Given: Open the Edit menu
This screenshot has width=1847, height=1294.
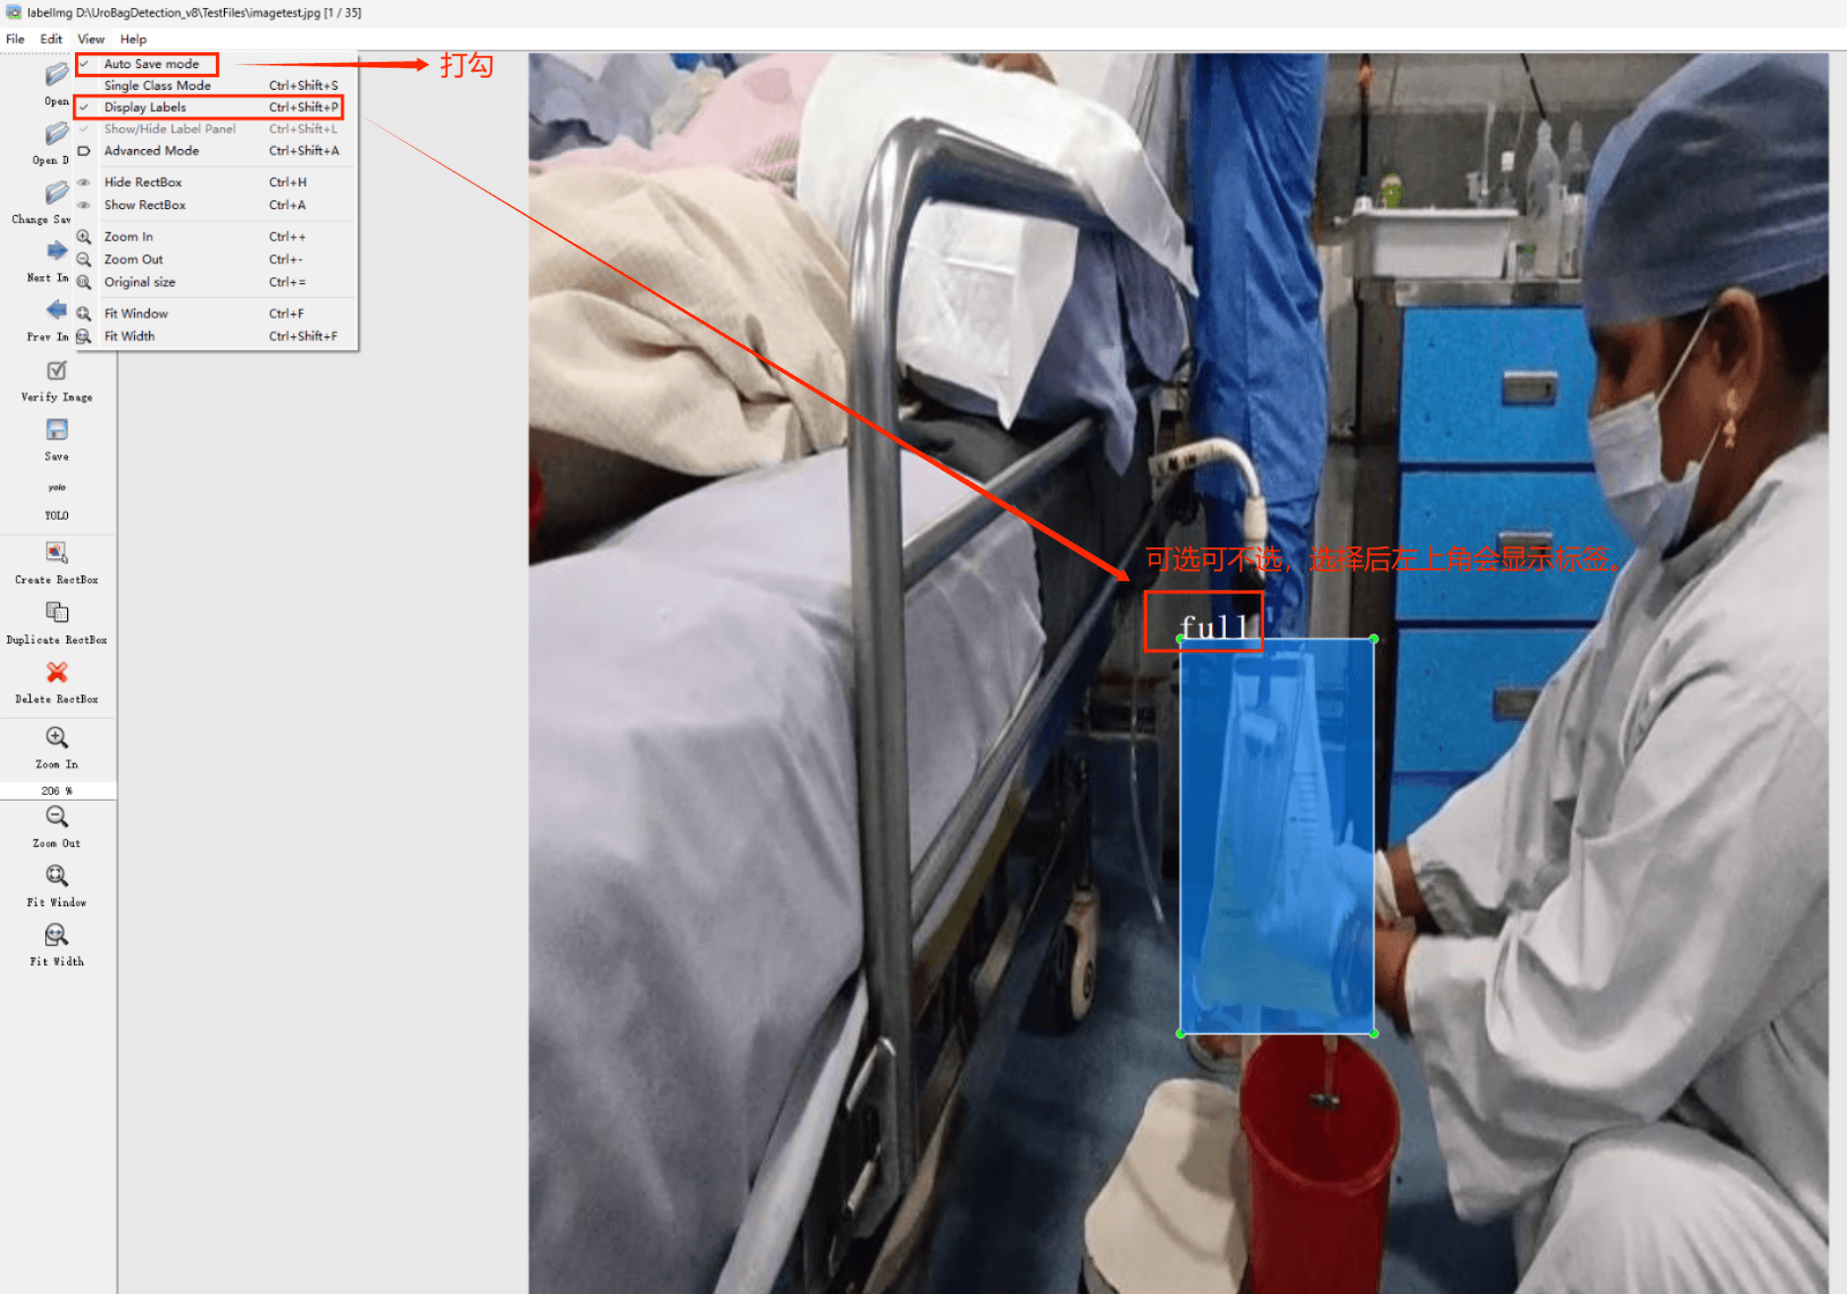Looking at the screenshot, I should (x=51, y=39).
